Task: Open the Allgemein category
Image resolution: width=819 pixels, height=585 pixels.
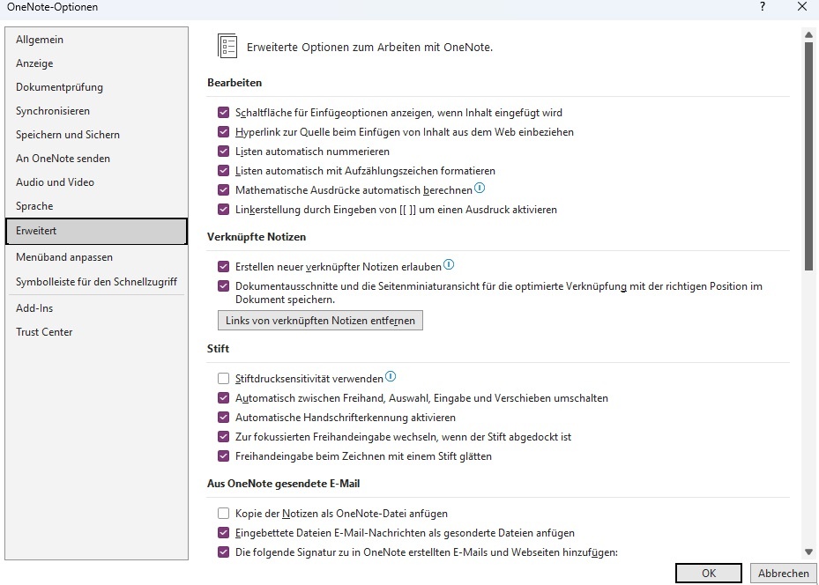Action: coord(96,40)
